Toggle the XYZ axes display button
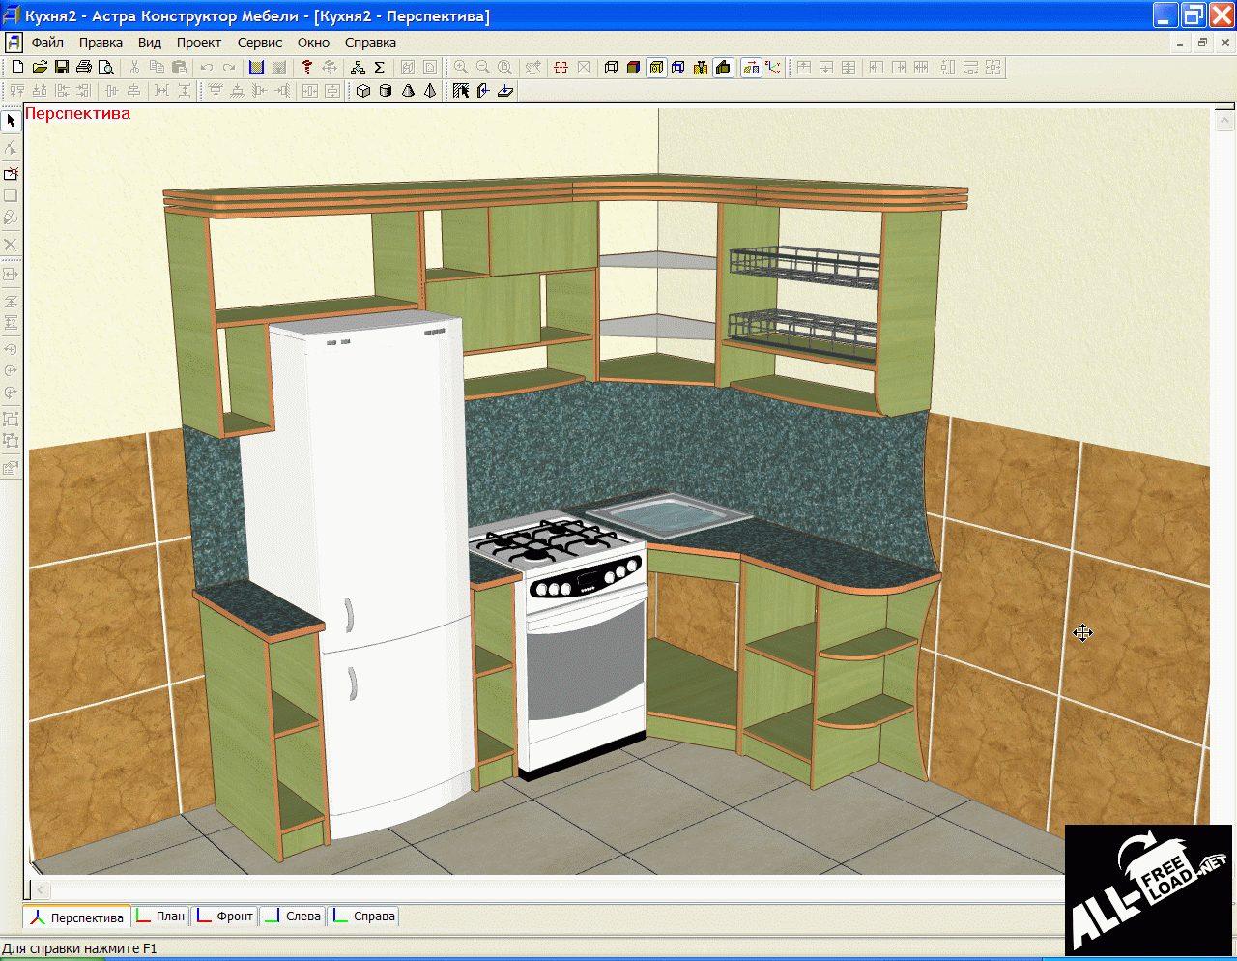This screenshot has height=961, width=1237. [773, 68]
